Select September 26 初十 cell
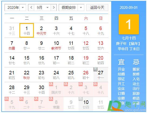The height and width of the screenshot is (113, 147). pyautogui.click(x=86, y=75)
